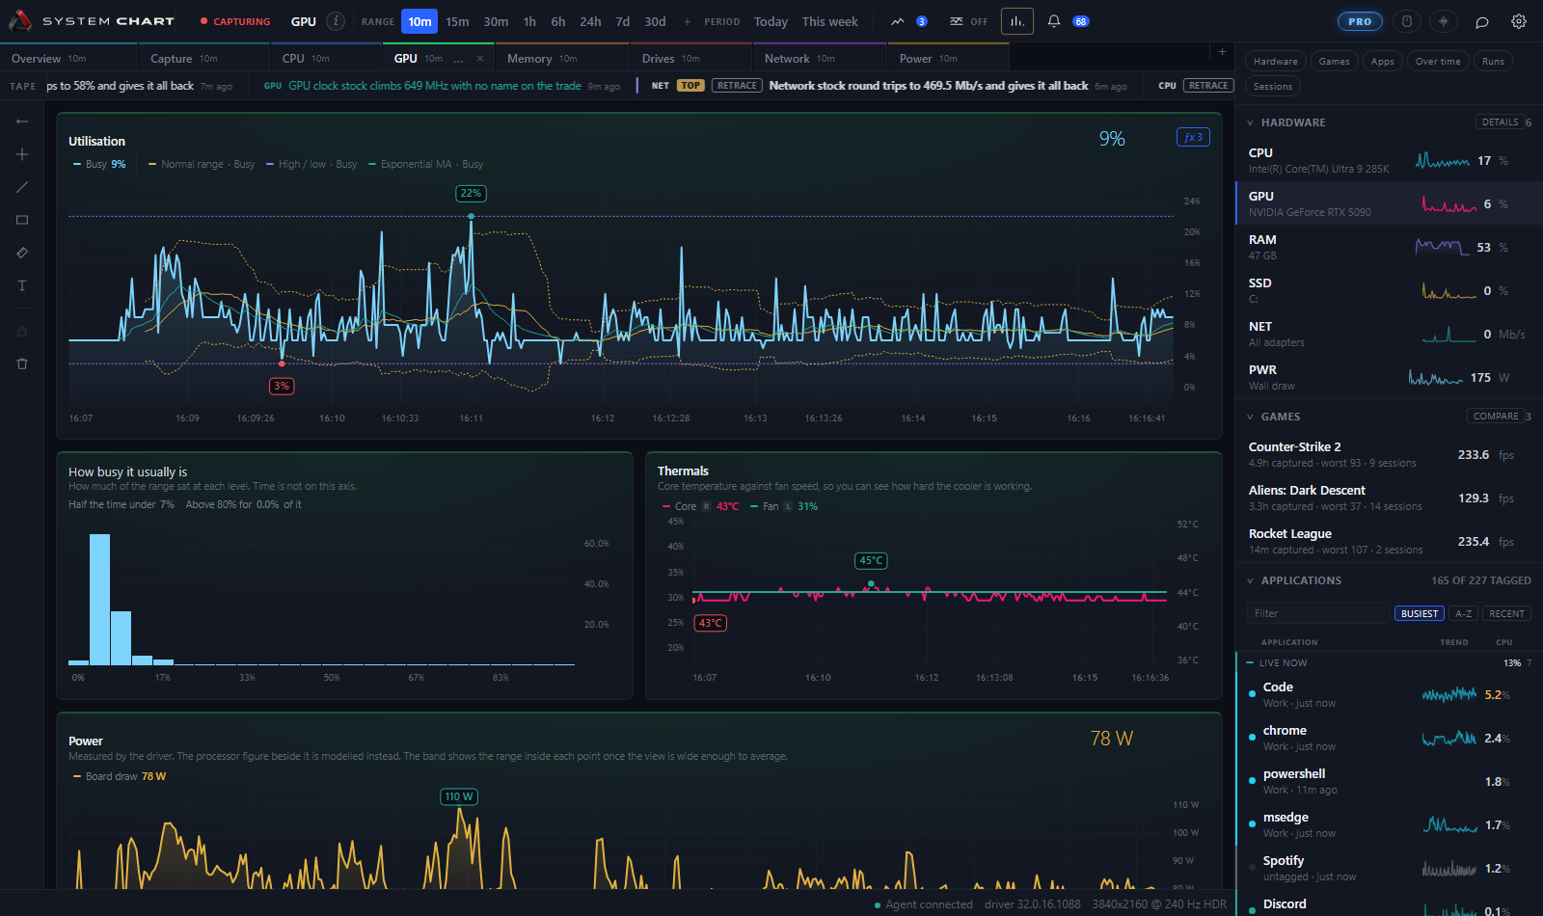Switch to the Memory tab

tap(562, 58)
